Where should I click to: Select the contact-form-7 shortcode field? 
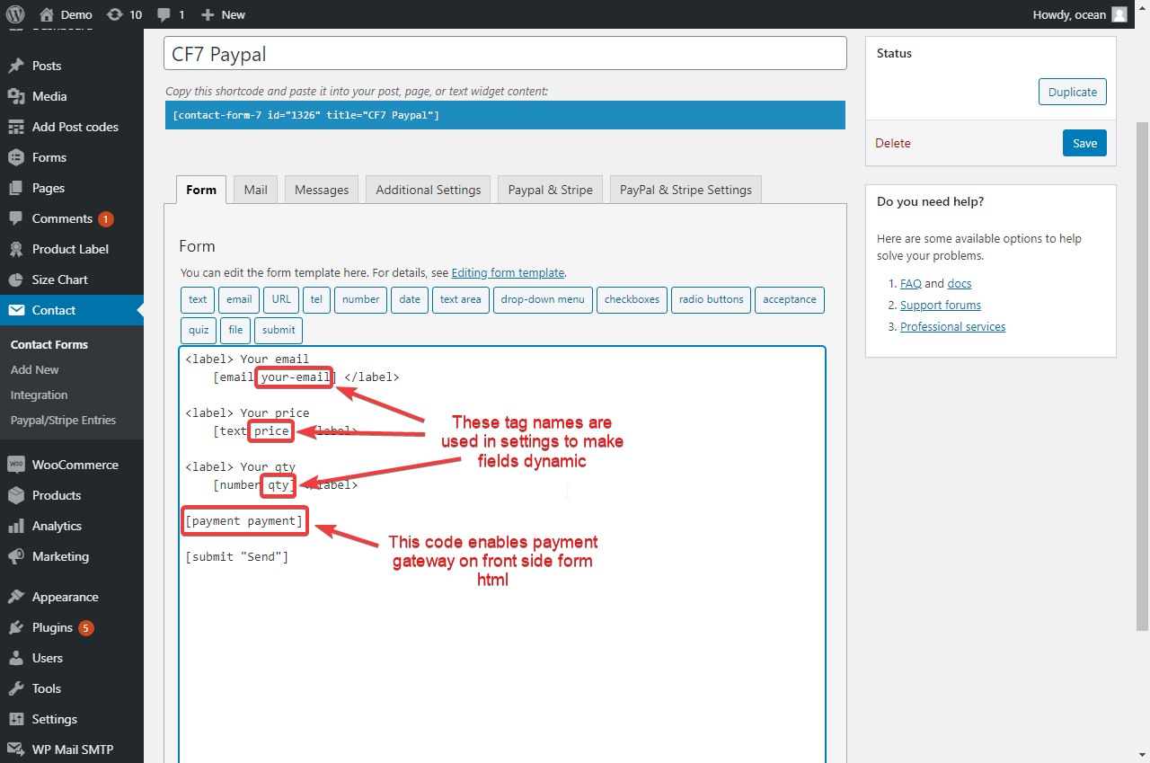(x=505, y=115)
